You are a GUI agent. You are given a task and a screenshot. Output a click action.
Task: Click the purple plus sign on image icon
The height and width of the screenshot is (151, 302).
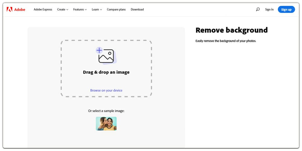click(x=99, y=50)
